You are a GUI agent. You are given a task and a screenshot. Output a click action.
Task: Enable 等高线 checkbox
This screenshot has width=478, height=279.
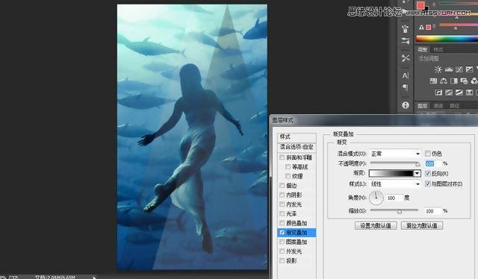(288, 167)
